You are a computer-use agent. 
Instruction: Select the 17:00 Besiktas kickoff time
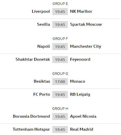click(x=60, y=82)
